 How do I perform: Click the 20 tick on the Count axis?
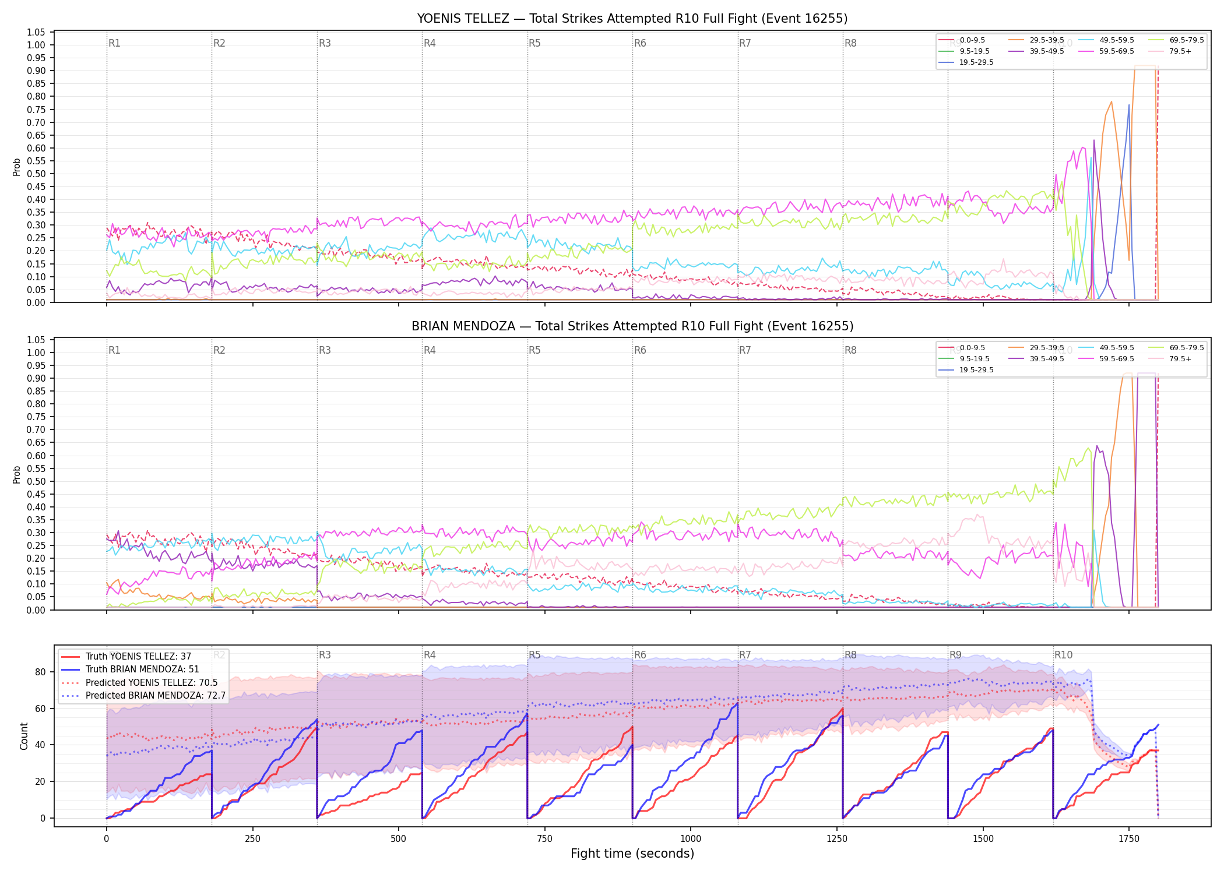pyautogui.click(x=40, y=782)
